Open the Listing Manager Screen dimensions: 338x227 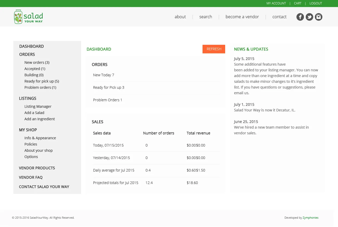coord(38,106)
